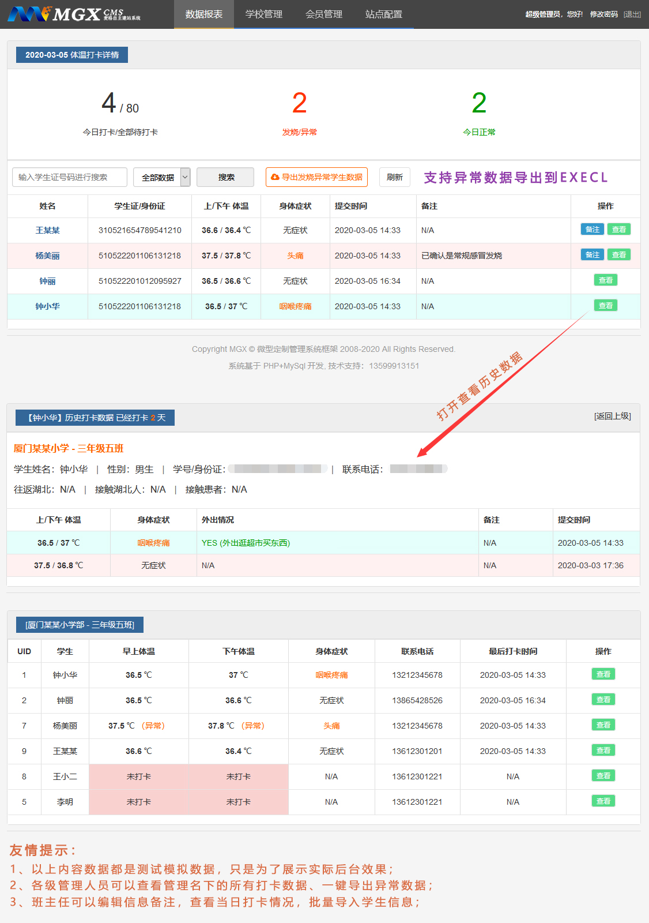Click the export fever data cloud icon
Viewport: 649px width, 923px height.
[x=275, y=177]
